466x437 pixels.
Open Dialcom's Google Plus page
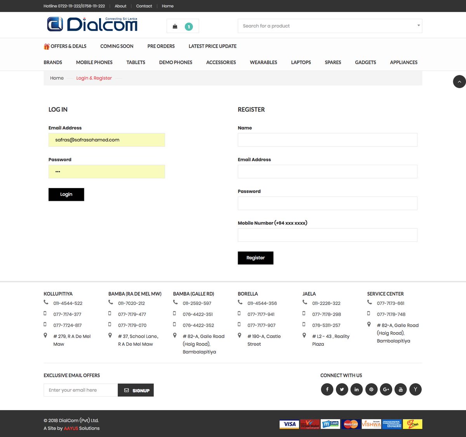pos(386,389)
